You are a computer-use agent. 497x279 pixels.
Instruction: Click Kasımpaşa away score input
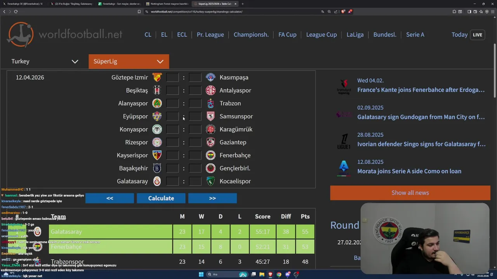pos(195,77)
